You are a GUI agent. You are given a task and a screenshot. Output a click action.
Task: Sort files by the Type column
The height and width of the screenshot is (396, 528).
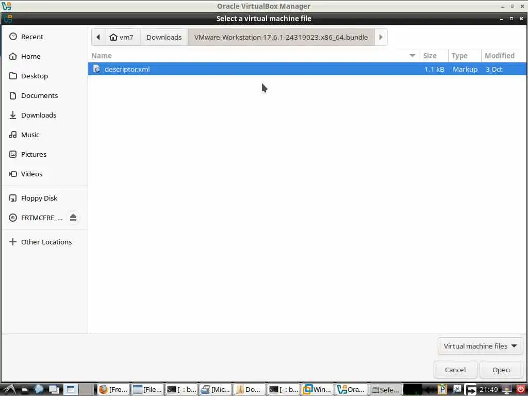tap(465, 56)
